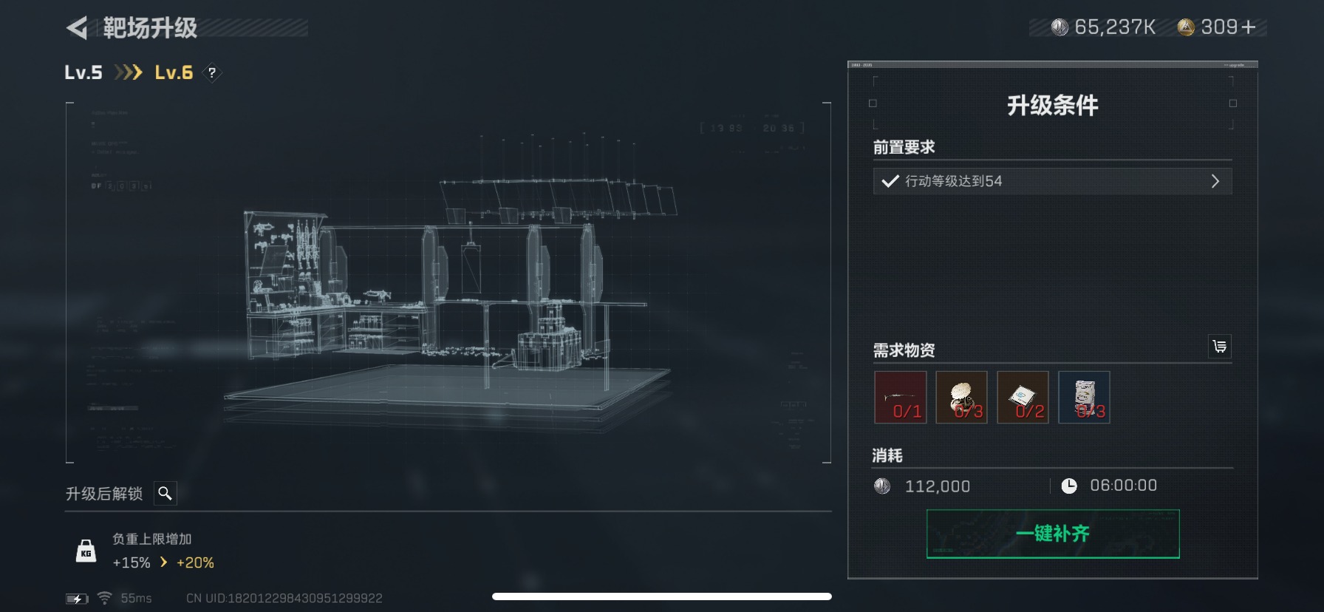Tap the 06:00:00 upgrade time clock
The height and width of the screenshot is (612, 1324).
click(x=1069, y=486)
